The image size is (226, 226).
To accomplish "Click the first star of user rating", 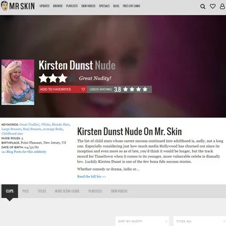I will tap(126, 89).
